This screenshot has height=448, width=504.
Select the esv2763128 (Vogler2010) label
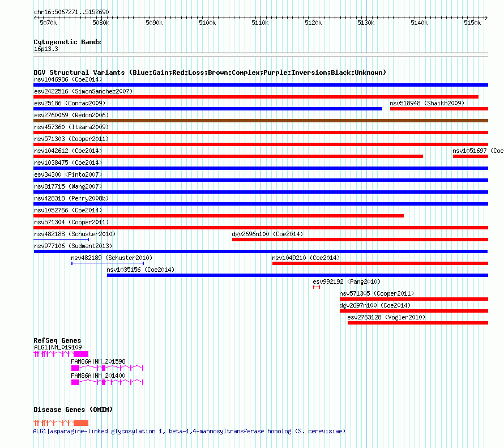[x=386, y=317]
